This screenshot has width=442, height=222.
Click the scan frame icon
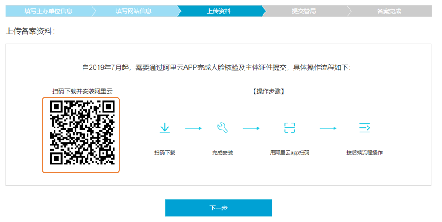(x=290, y=128)
